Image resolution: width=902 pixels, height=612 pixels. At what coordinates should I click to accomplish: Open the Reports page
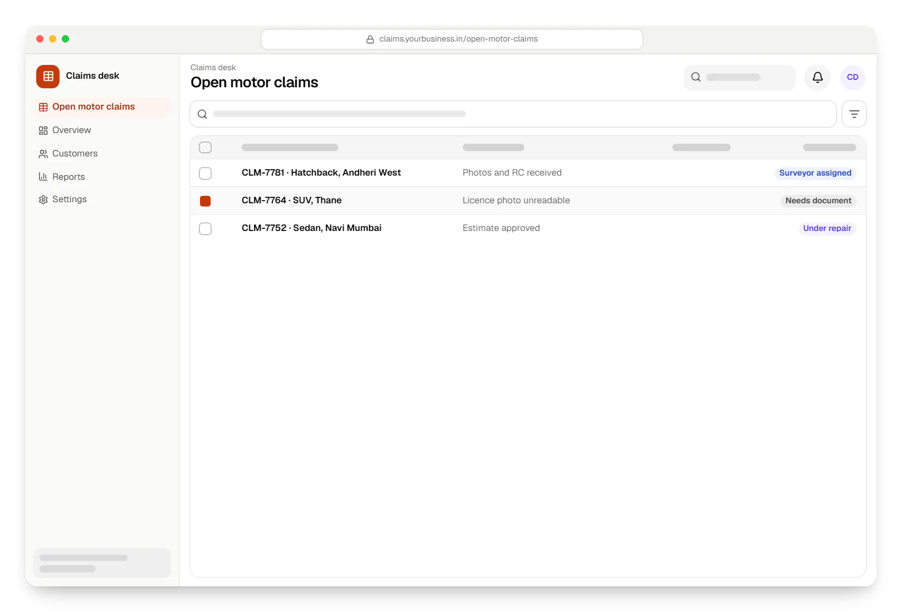pyautogui.click(x=102, y=177)
